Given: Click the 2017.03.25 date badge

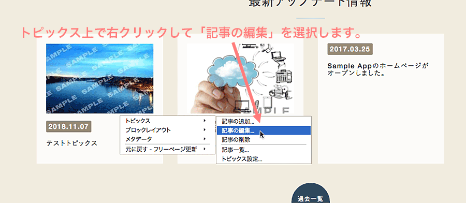Looking at the screenshot, I should tap(350, 49).
